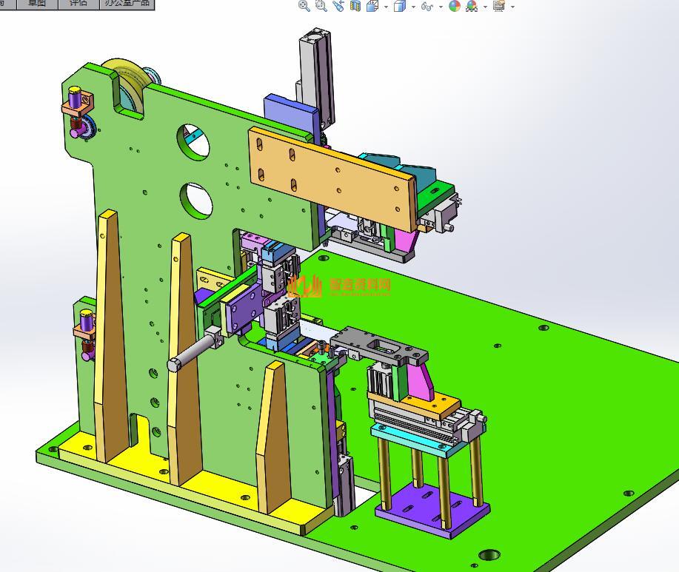Activate the Section View tool
The height and width of the screenshot is (572, 679).
click(x=355, y=6)
